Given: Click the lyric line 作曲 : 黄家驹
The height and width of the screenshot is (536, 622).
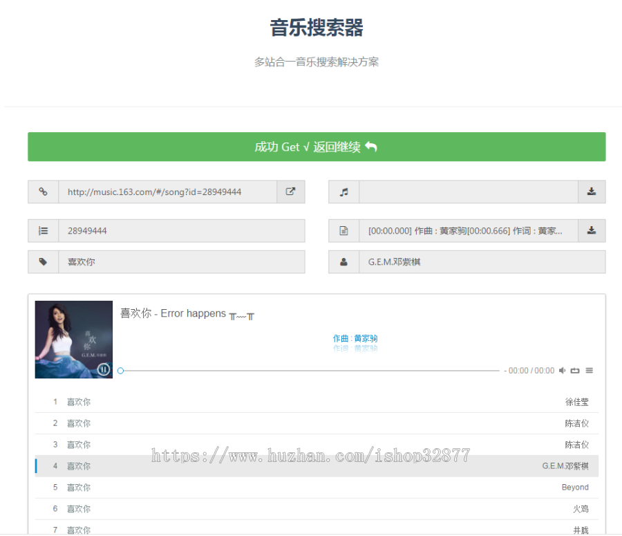Looking at the screenshot, I should click(355, 338).
